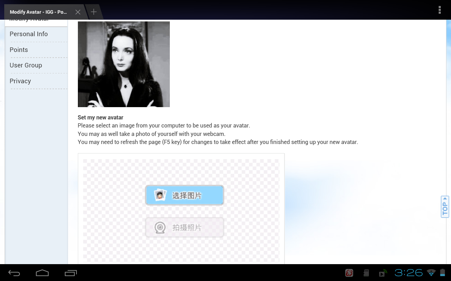Open the SD card notification icon
451x281 pixels.
pos(366,273)
